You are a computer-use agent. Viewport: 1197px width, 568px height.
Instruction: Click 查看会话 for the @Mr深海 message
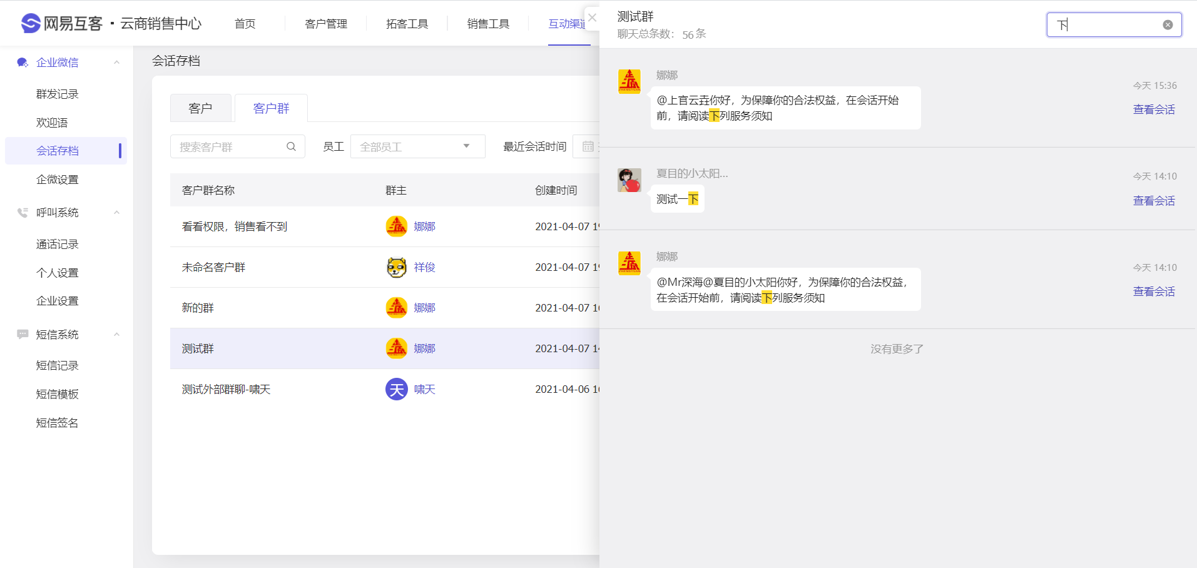point(1154,292)
